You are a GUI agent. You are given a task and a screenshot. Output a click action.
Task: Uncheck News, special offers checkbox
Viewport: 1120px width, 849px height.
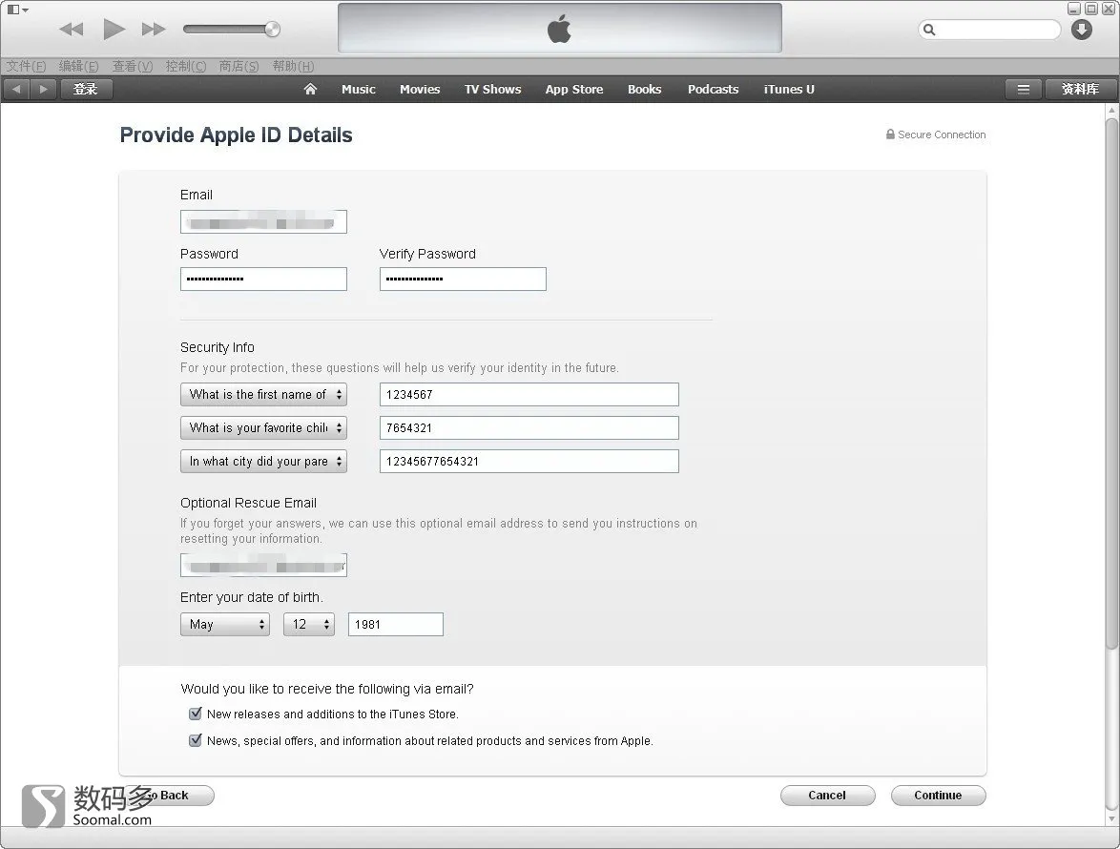pyautogui.click(x=195, y=740)
